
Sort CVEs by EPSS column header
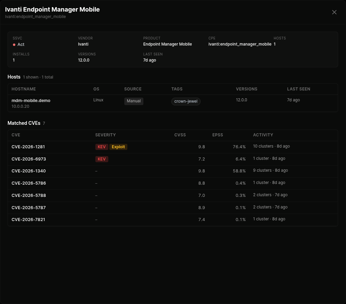point(218,135)
